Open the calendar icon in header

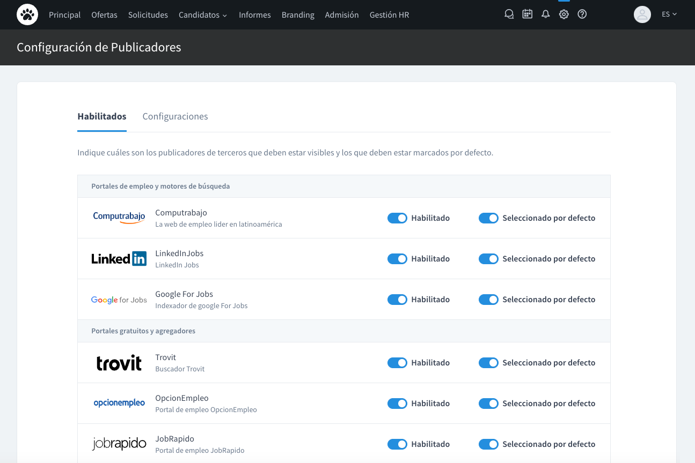click(x=527, y=14)
